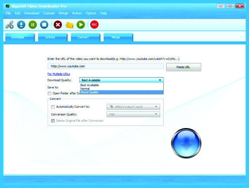Click the blue download arrow toolbar icon
This screenshot has width=249, height=188.
tap(21, 25)
